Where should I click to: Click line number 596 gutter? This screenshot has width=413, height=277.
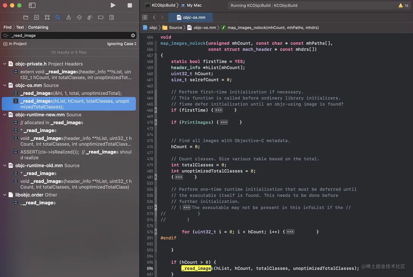tap(150, 268)
